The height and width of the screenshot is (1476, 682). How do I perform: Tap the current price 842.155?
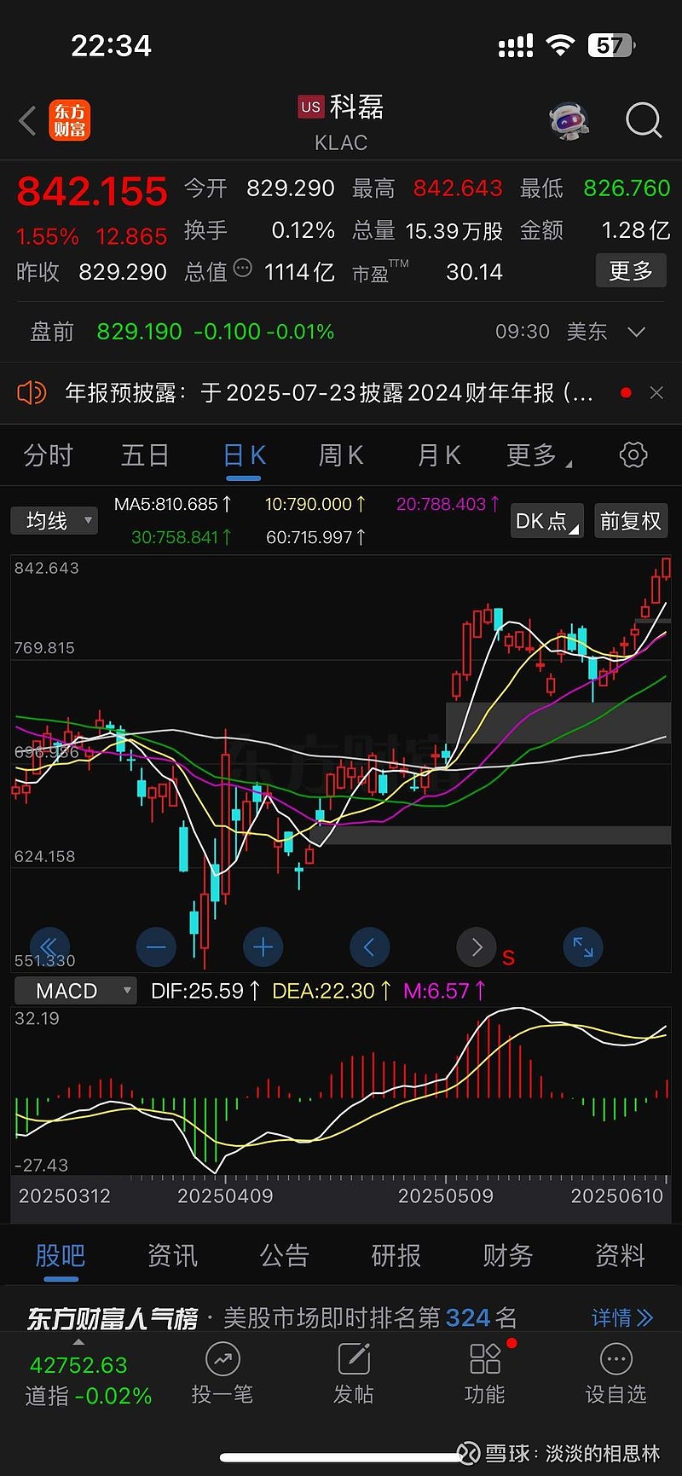[x=92, y=191]
